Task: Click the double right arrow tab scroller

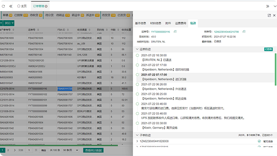Action: pos(268,6)
